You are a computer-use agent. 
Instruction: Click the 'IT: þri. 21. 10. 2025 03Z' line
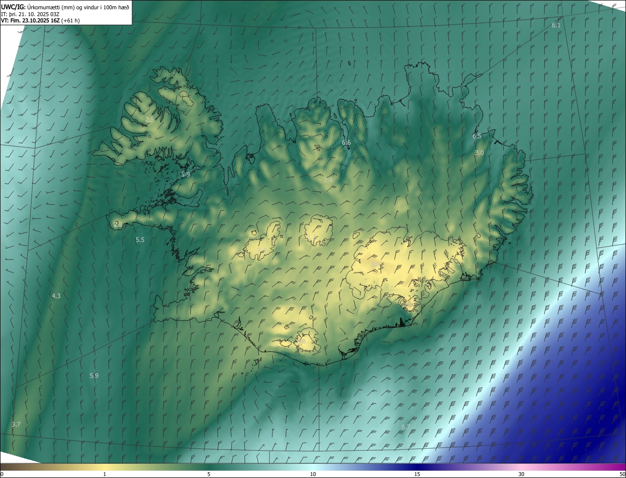(x=30, y=14)
